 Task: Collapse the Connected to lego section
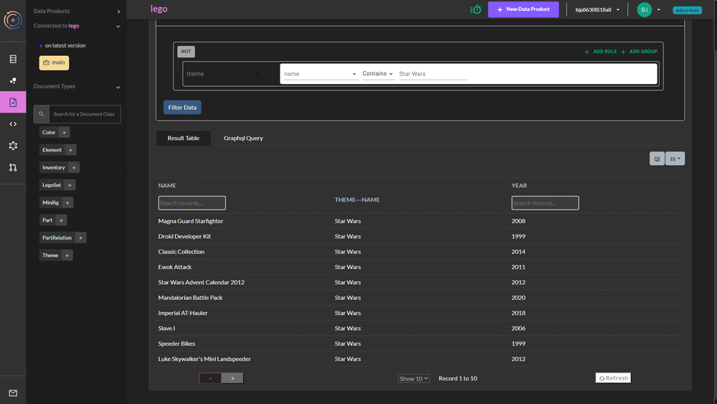click(118, 27)
